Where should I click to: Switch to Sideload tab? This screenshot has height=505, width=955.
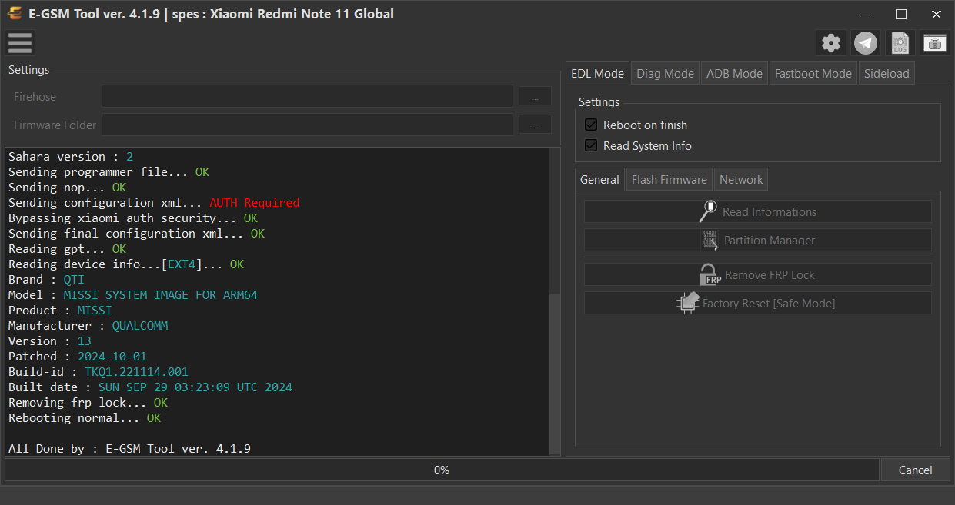pyautogui.click(x=887, y=74)
